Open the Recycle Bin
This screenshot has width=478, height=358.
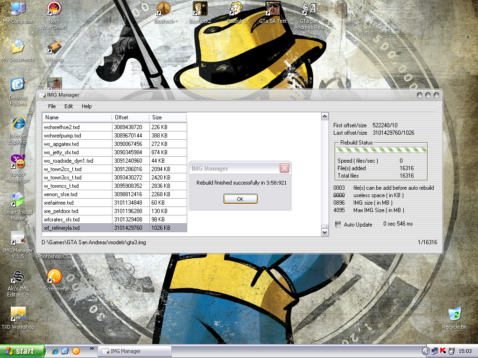[454, 316]
